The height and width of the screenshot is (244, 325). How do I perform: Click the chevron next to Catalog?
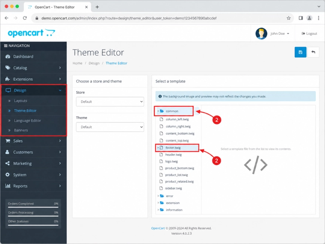tap(60, 68)
